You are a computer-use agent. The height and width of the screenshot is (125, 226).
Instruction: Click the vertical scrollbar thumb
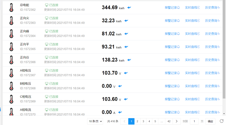tap(224, 49)
